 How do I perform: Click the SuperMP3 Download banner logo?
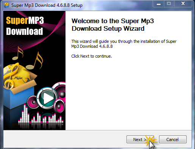click(x=25, y=26)
